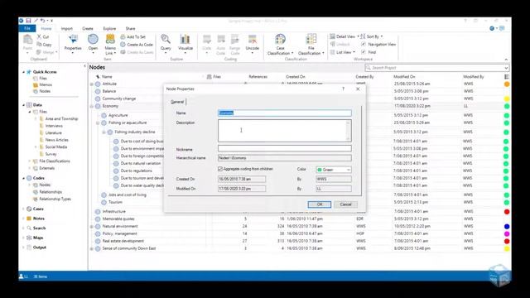Viewport: 530px width, 298px height.
Task: Click the Cut scissors icon
Action: point(39,36)
